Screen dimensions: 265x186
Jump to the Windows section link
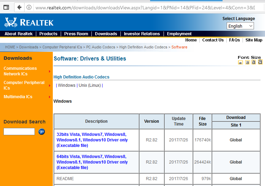click(67, 85)
